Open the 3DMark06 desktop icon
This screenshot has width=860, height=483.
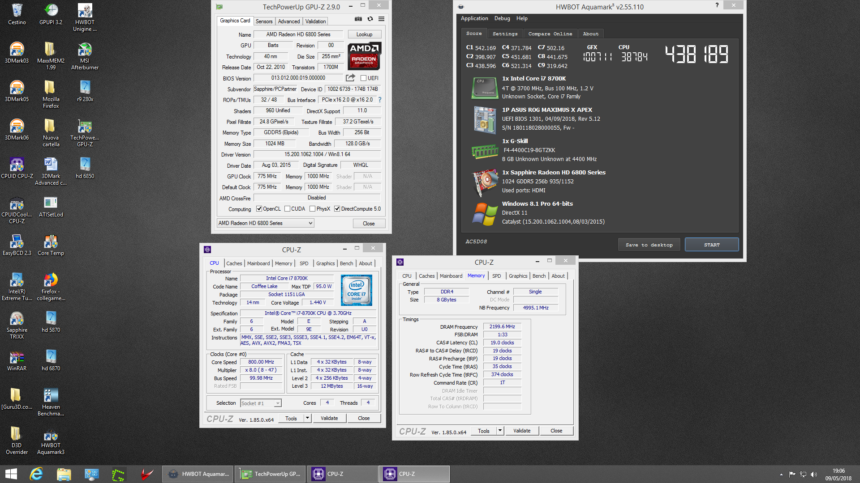(17, 130)
